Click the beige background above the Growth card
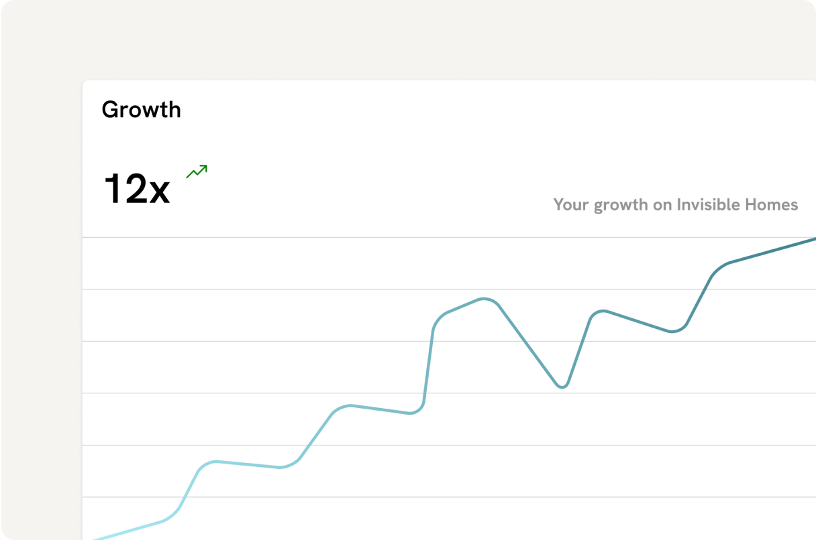Screen dimensions: 816x540 point(403,40)
